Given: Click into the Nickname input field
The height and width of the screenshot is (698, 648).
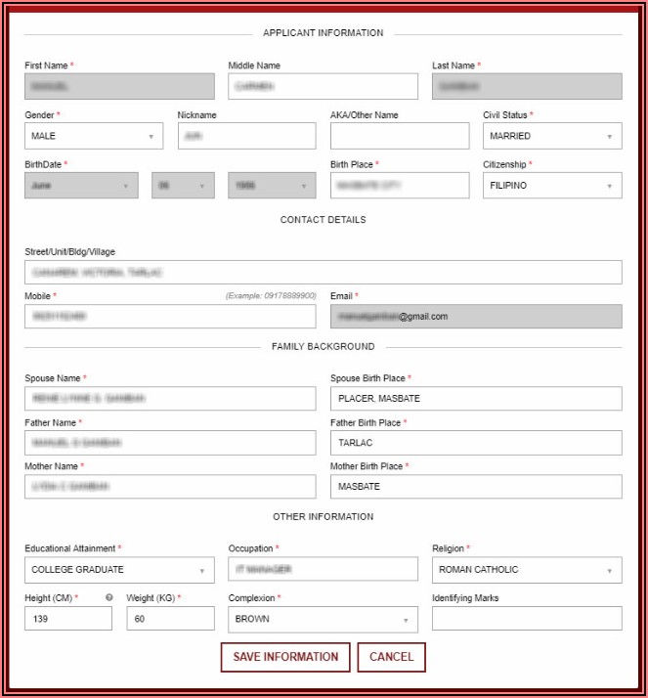Looking at the screenshot, I should click(246, 136).
